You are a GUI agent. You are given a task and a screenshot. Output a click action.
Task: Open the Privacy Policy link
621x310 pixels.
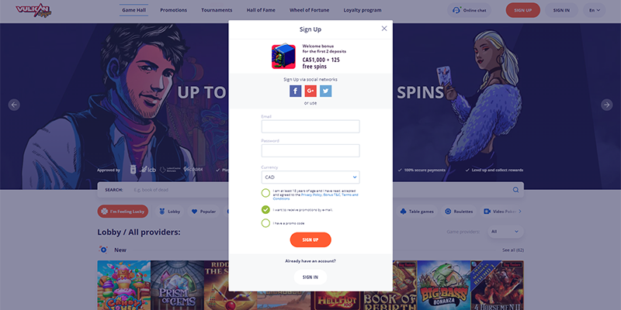(312, 195)
